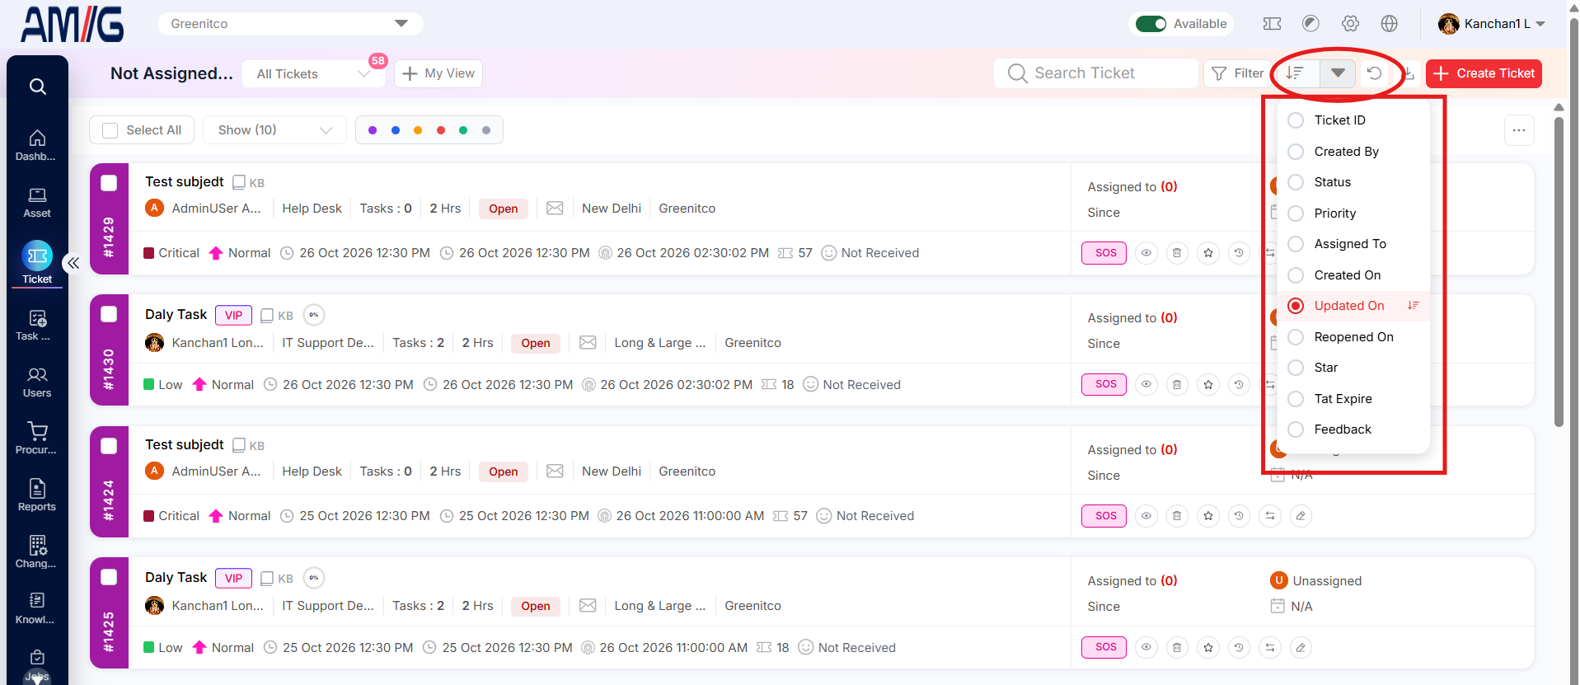The width and height of the screenshot is (1580, 685).
Task: Open the Kanchan1 L user menu
Action: [x=1492, y=24]
